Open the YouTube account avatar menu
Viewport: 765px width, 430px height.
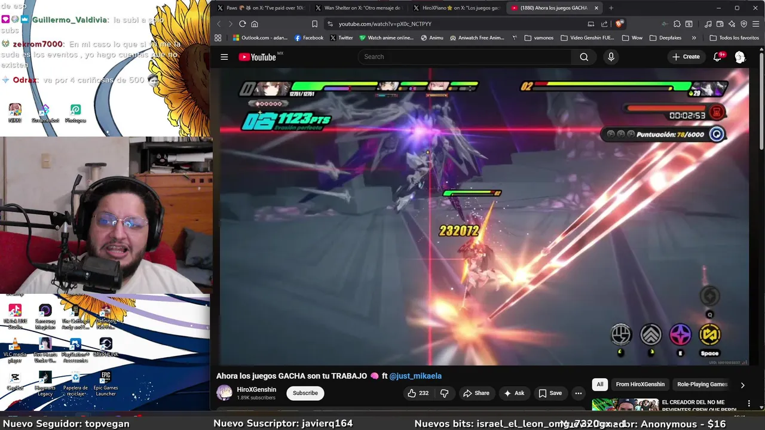click(x=740, y=57)
